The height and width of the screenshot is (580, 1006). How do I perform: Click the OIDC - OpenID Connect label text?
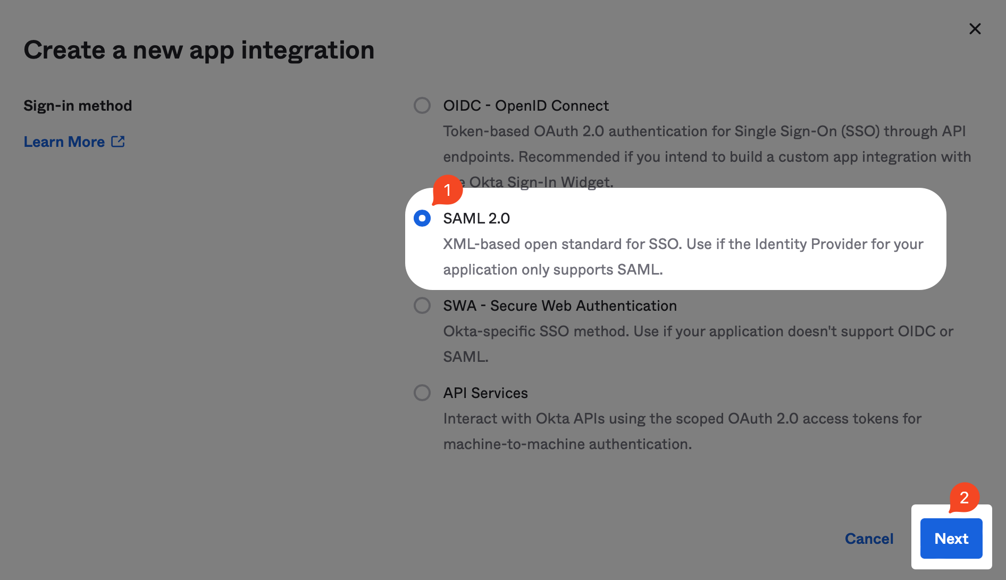[x=526, y=105]
